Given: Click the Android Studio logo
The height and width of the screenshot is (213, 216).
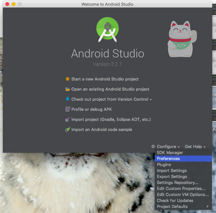Looking at the screenshot, I should click(108, 30).
